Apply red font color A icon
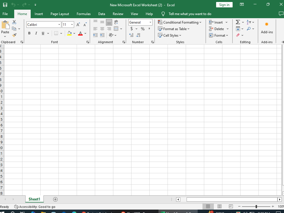Image resolution: width=284 pixels, height=213 pixels. tap(80, 33)
